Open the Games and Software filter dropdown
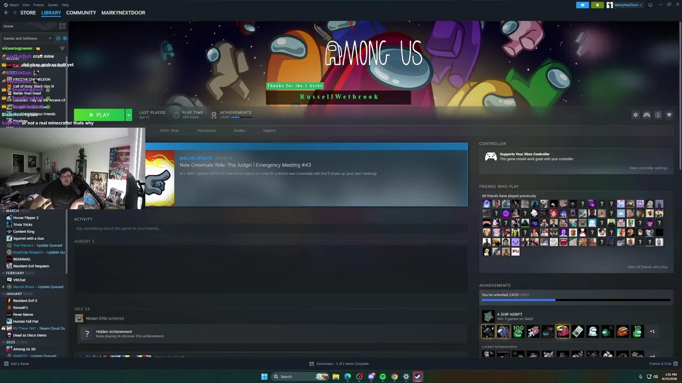This screenshot has width=682, height=383. 27,38
